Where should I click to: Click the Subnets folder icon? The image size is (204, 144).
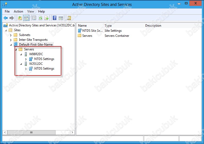pos(15,35)
